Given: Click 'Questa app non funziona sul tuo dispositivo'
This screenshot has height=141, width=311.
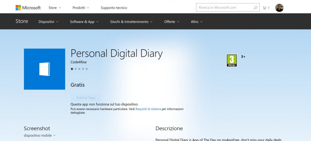Looking at the screenshot, I should (104, 104).
